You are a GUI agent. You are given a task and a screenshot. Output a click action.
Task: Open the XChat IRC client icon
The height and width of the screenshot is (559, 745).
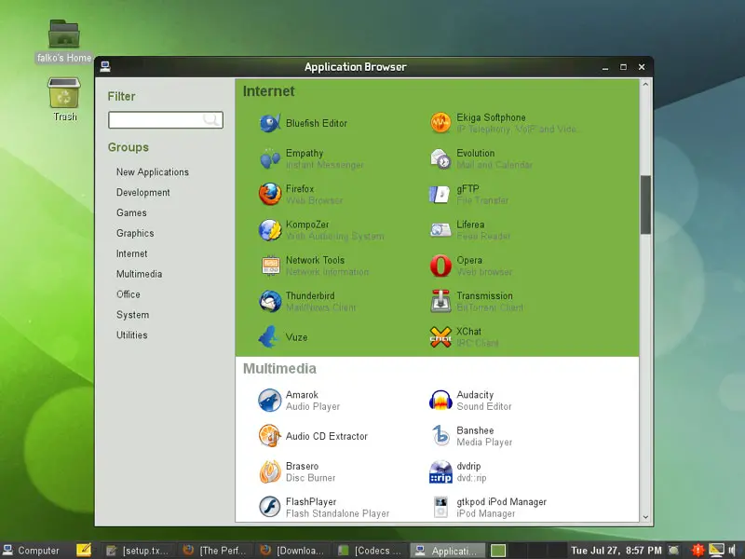click(440, 337)
